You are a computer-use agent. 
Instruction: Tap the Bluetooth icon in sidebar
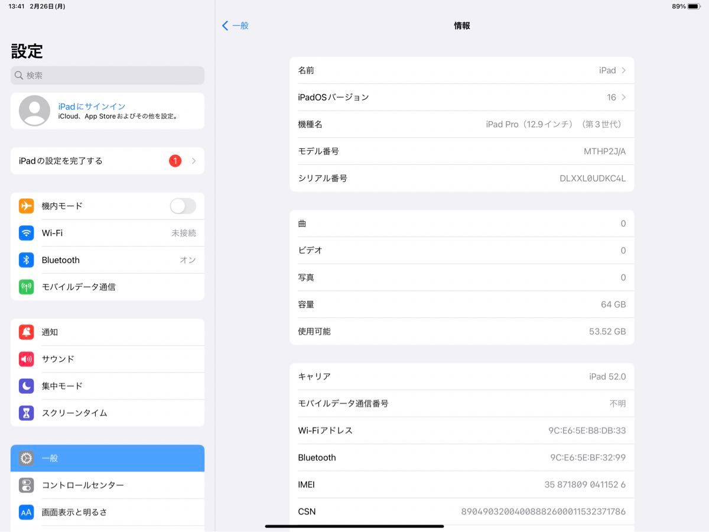point(27,260)
